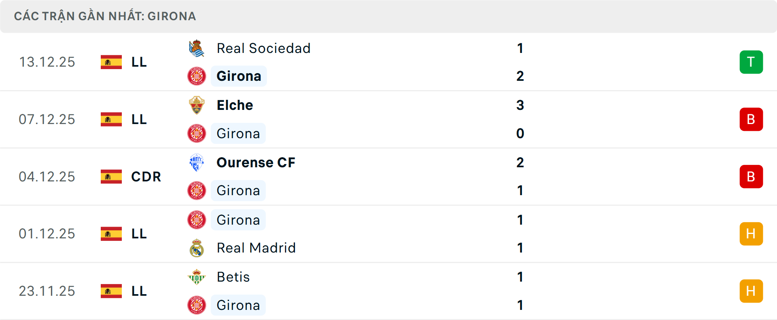This screenshot has width=777, height=320.
Task: Click Spain flag on 04.12.25 match
Action: point(111,177)
